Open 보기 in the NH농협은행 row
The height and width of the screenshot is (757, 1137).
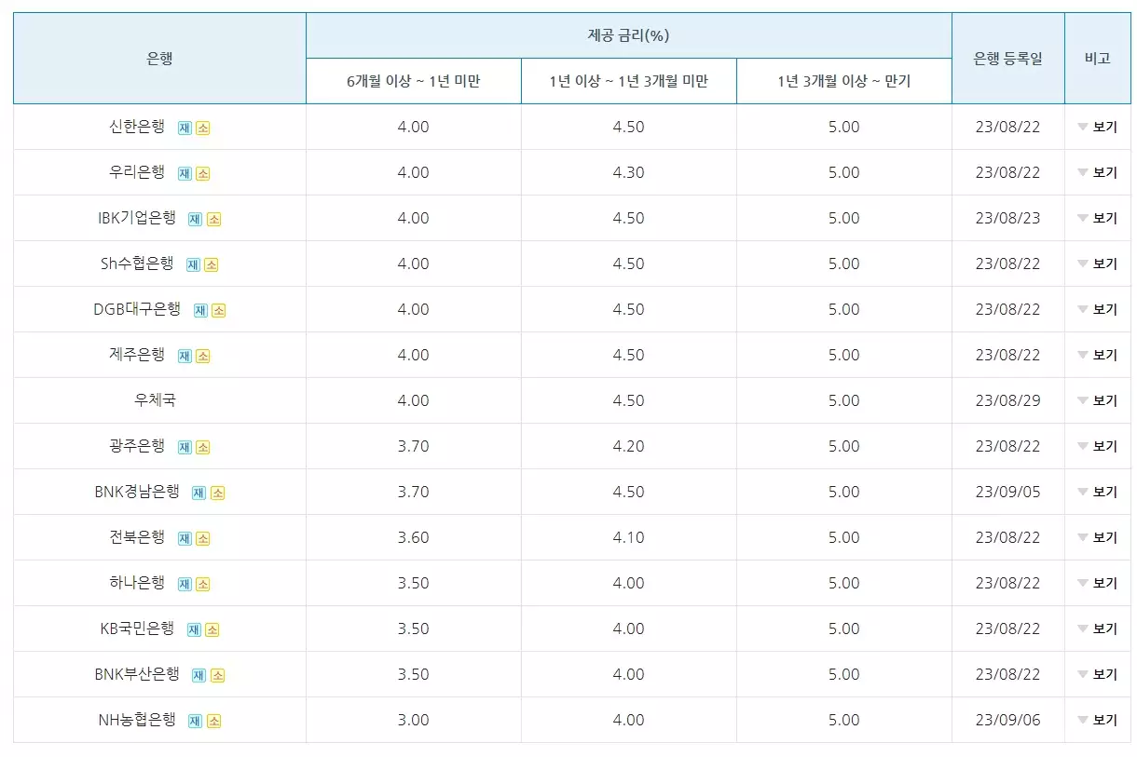pos(1098,720)
